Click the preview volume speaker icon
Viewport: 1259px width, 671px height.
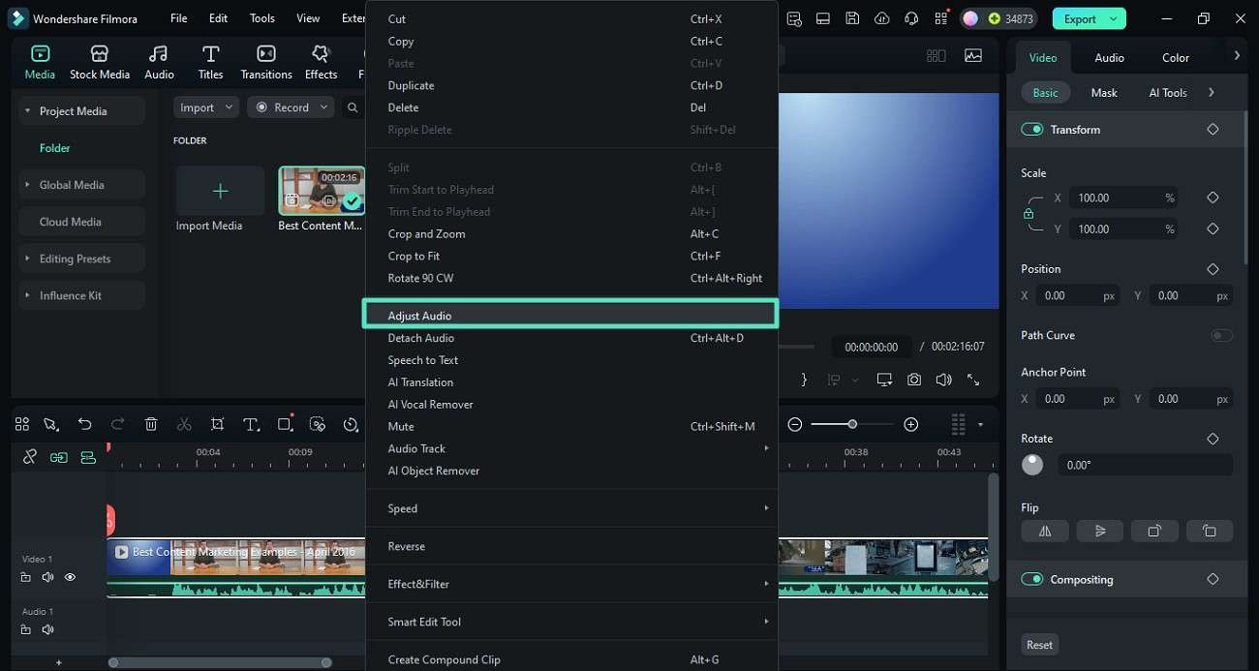point(943,380)
